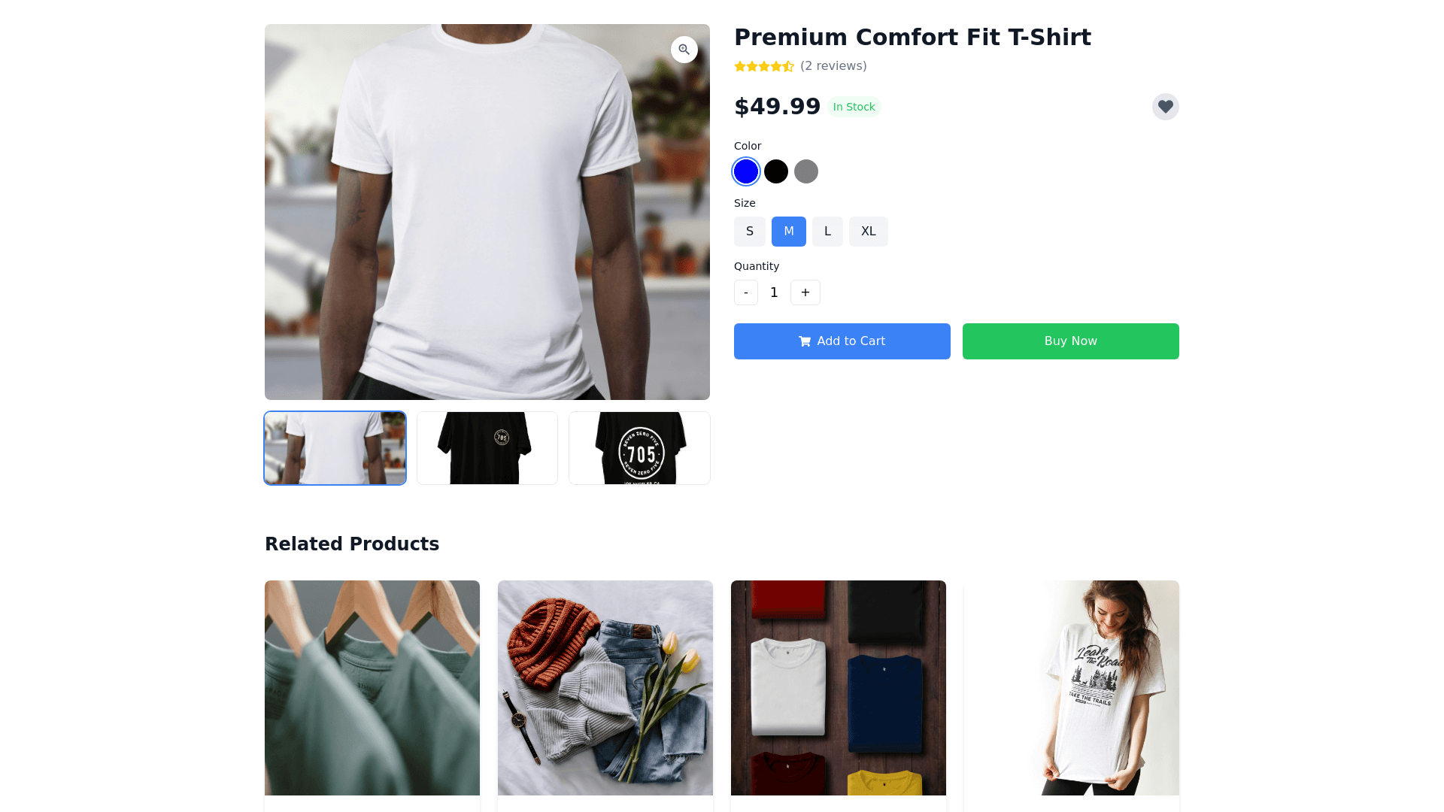The image size is (1444, 812).
Task: Choose the black color option
Action: 776,171
